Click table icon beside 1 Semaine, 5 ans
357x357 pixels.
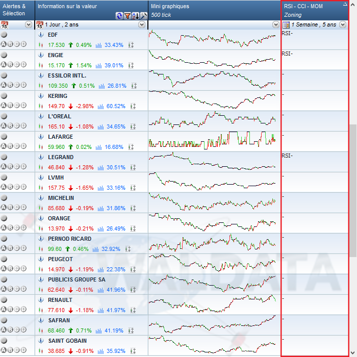click(x=286, y=24)
